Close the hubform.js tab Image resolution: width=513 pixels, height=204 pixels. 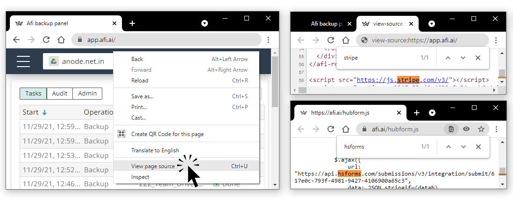pos(399,113)
